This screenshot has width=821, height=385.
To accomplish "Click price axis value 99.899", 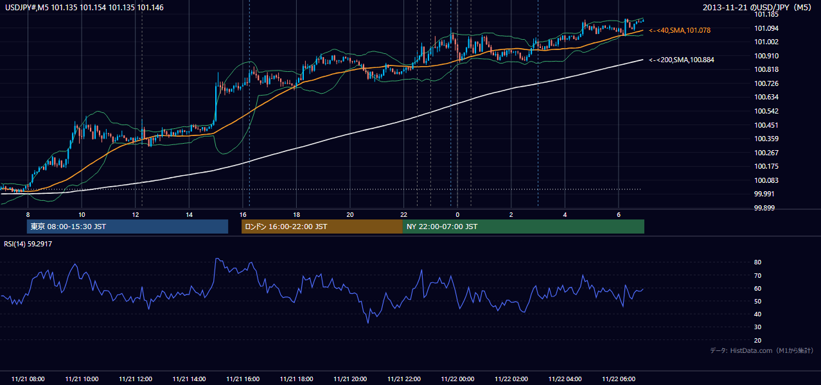I will (765, 208).
